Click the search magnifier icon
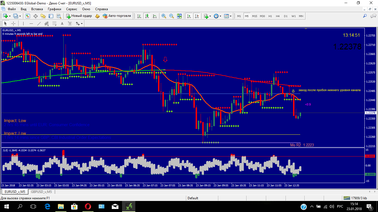Image resolution: width=378 pixels, height=212 pixels. (365, 16)
